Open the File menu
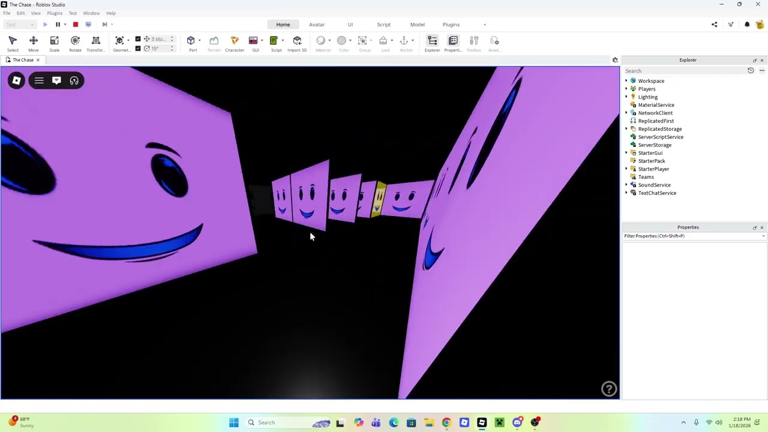 [7, 13]
